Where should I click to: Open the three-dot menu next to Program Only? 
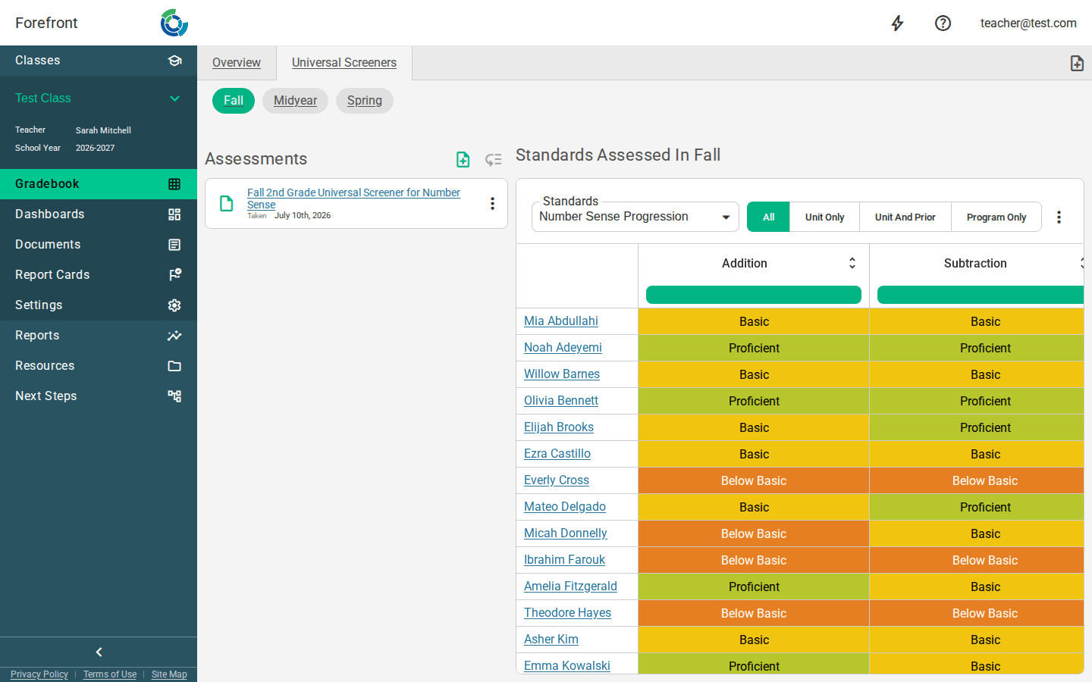(x=1059, y=217)
